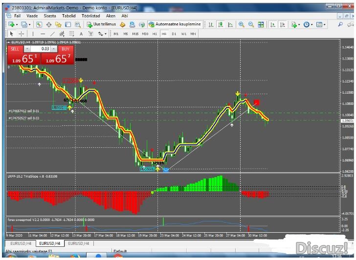356x260 pixels.
Task: Select the Fibonacci Retracement tool
Action: click(72, 34)
